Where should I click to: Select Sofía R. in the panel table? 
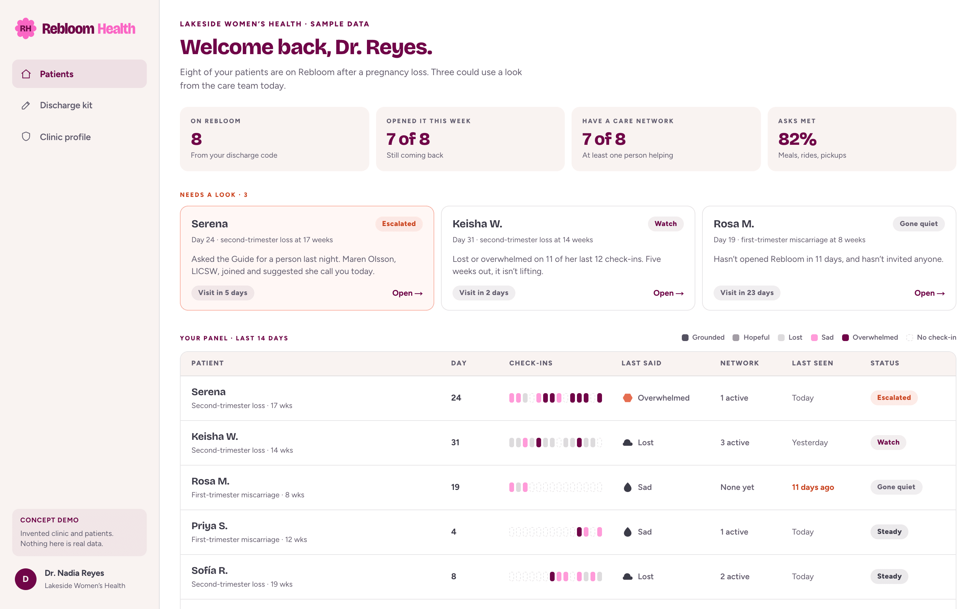(568, 577)
